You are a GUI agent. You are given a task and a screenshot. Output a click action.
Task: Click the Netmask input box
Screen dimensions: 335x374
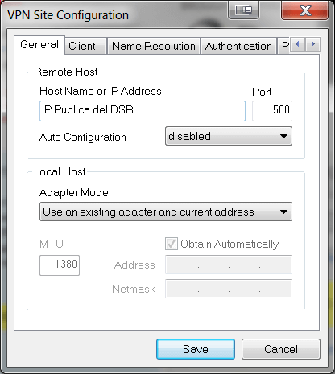229,289
